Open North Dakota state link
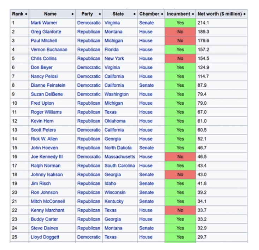Viewport: 259px width, 250px height. tap(118, 148)
